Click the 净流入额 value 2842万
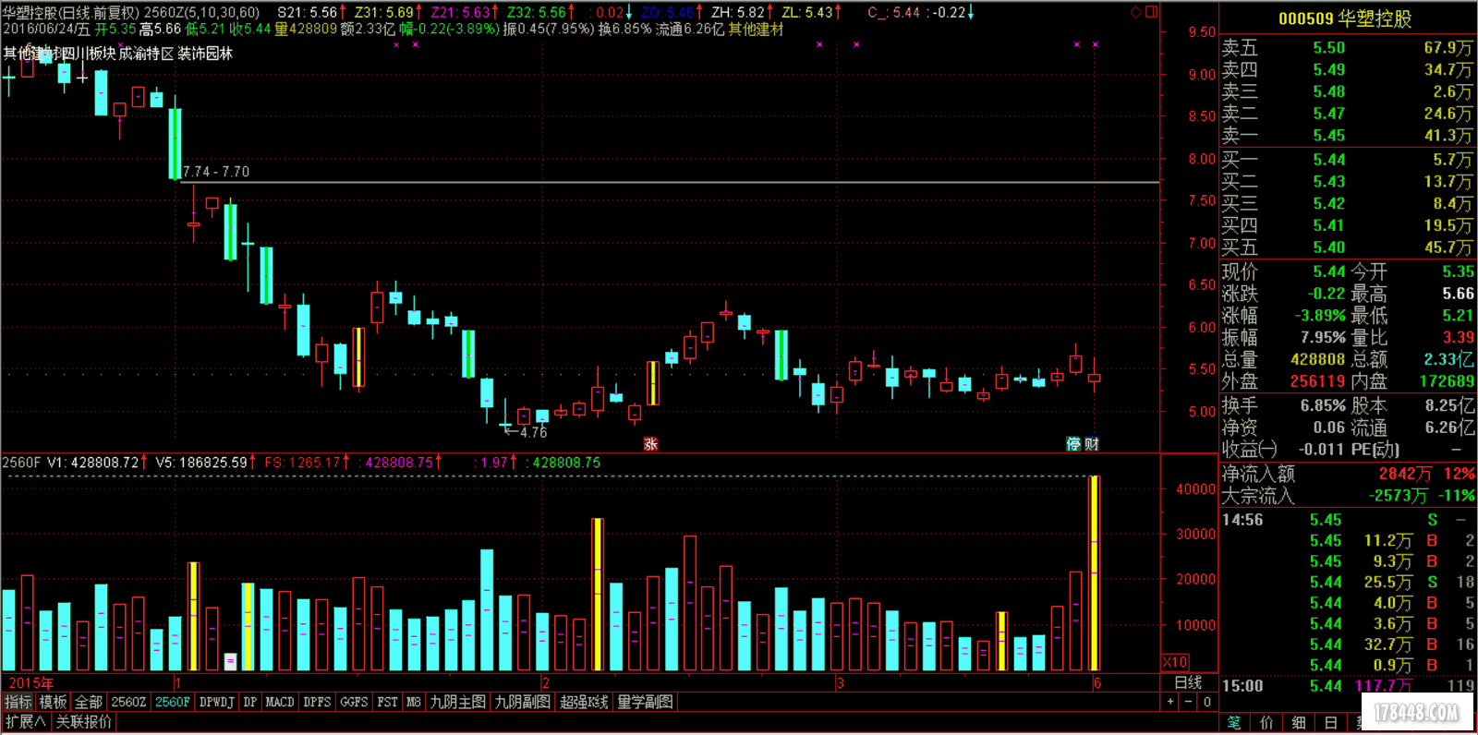Screen dimensions: 1478x735 click(1405, 474)
